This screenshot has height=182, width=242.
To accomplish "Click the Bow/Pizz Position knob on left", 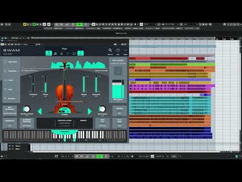I will click(27, 109).
